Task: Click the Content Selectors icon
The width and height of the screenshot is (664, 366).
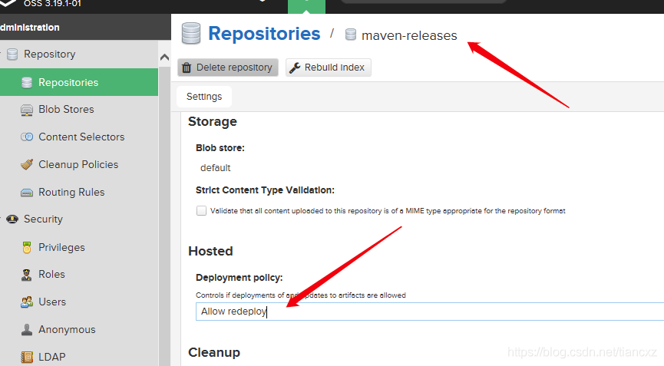Action: 27,137
